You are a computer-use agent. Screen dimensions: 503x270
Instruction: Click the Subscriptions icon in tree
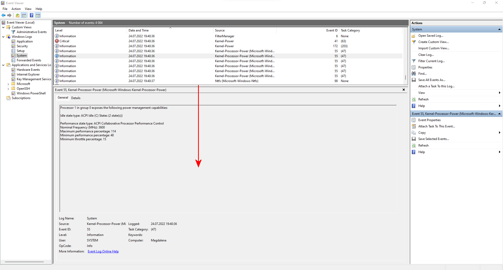tap(8, 98)
